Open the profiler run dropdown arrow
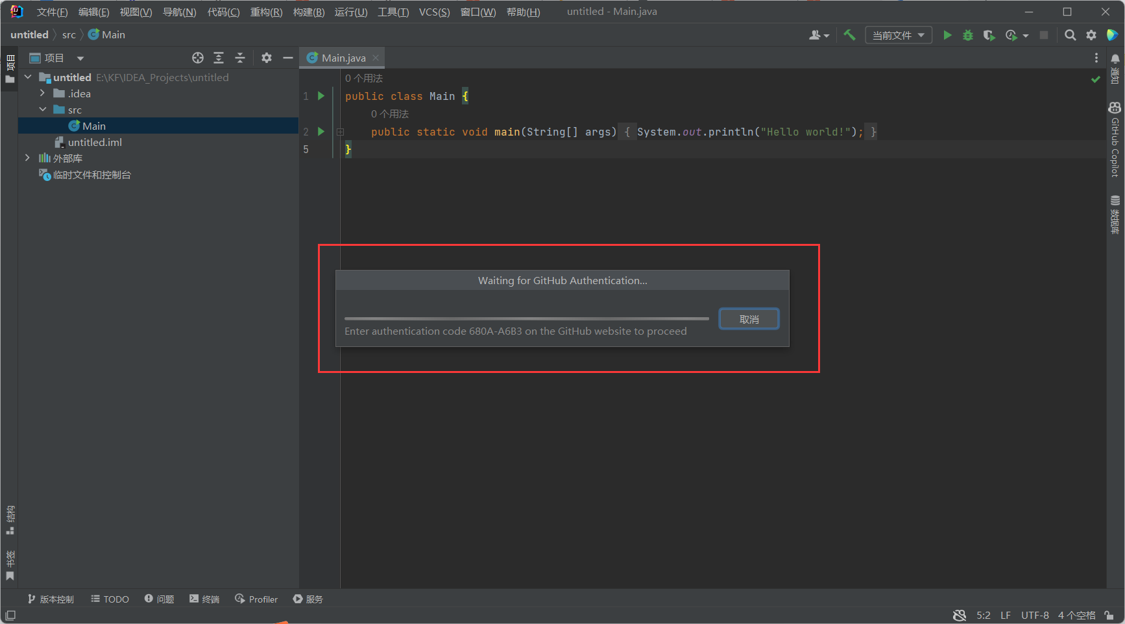The image size is (1125, 624). pyautogui.click(x=1026, y=36)
